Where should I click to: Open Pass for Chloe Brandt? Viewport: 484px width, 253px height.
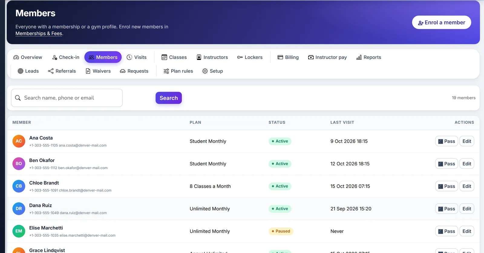coord(446,186)
